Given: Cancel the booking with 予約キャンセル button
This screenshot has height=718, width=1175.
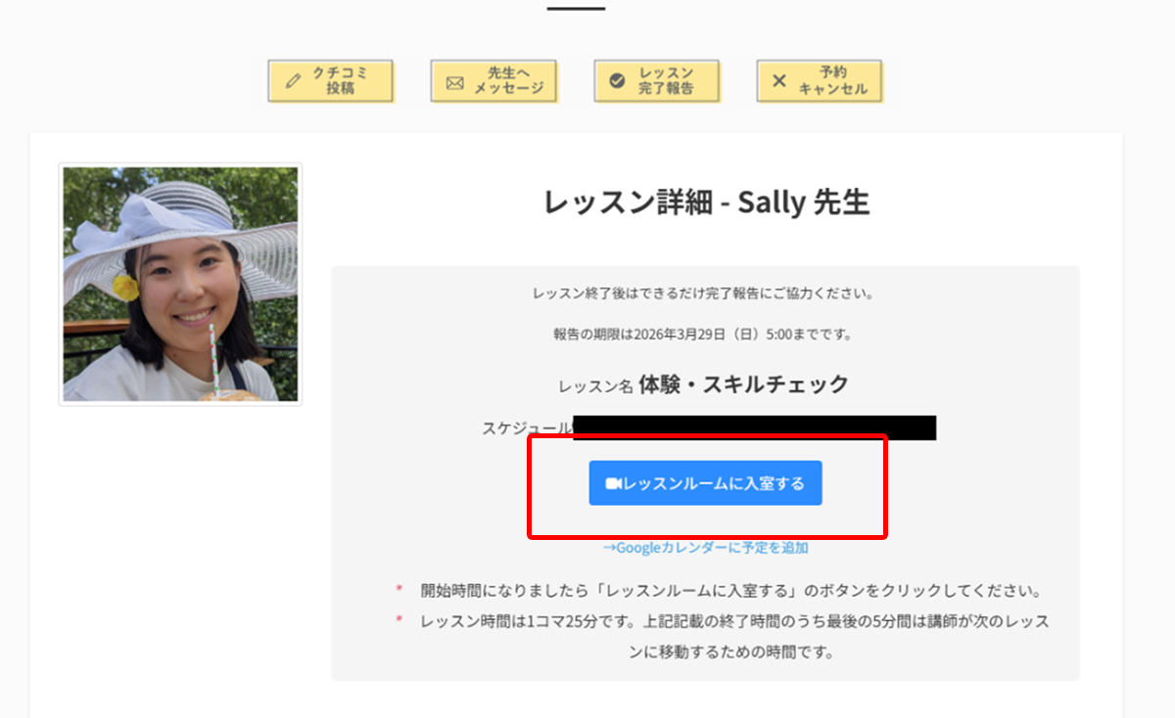Looking at the screenshot, I should (820, 81).
